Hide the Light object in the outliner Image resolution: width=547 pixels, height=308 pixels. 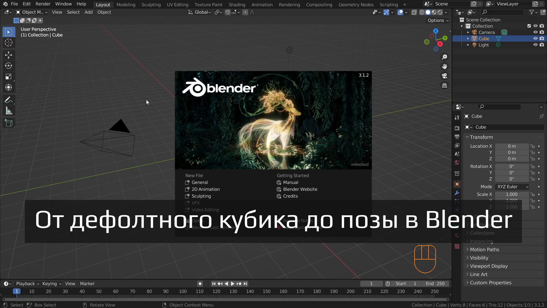pos(536,45)
